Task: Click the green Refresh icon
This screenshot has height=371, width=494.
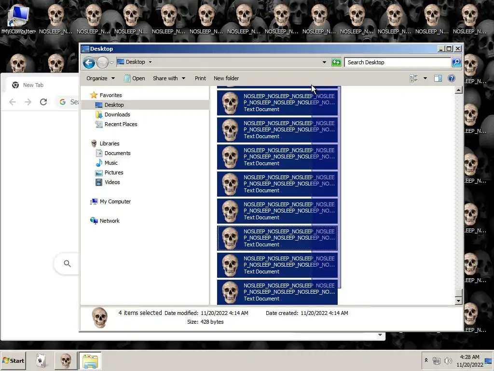Action: 336,62
